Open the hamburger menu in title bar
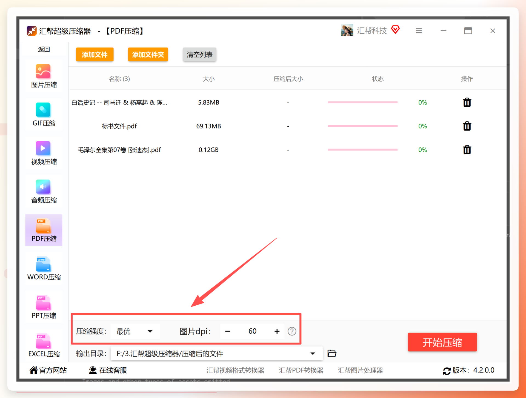Screen dimensions: 526x398 coord(419,31)
